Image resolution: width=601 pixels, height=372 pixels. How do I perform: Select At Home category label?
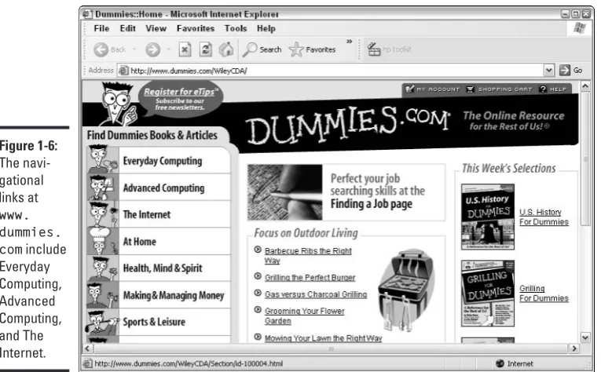(x=140, y=242)
